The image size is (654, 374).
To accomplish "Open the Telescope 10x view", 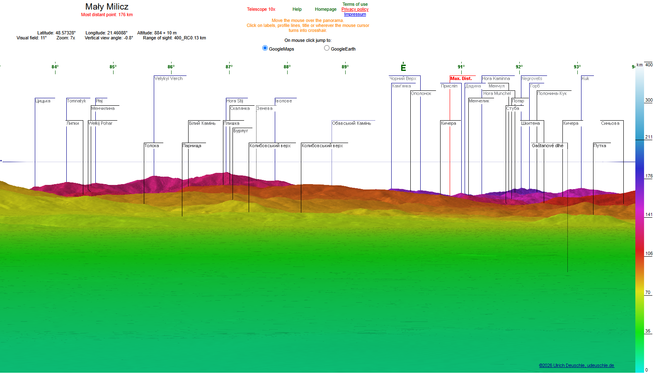I will point(261,9).
